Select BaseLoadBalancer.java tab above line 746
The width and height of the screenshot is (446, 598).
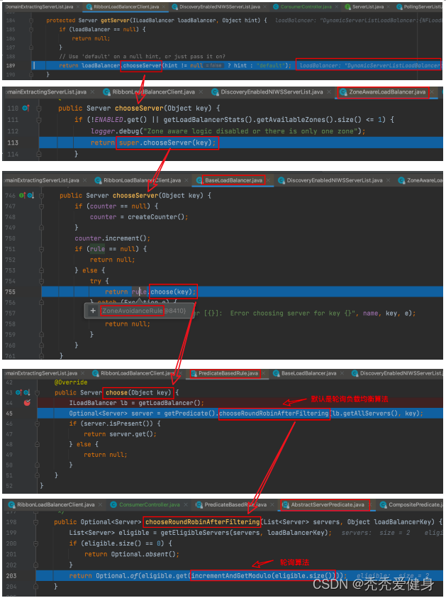[x=233, y=180]
